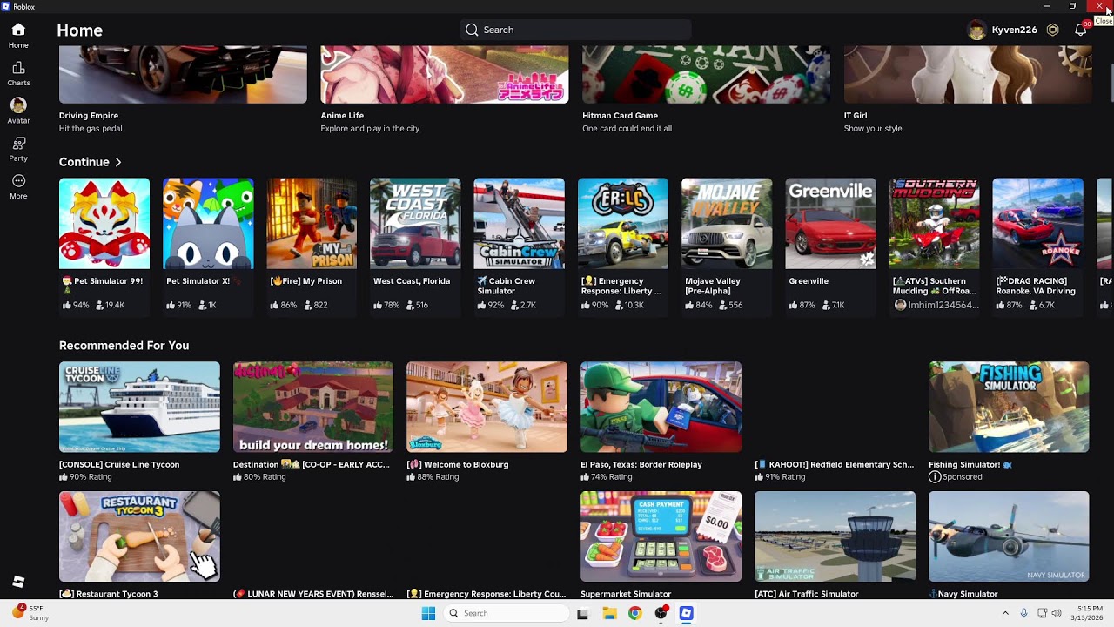Open Destination build your dream homes thumbnail
This screenshot has height=627, width=1114.
pos(313,407)
